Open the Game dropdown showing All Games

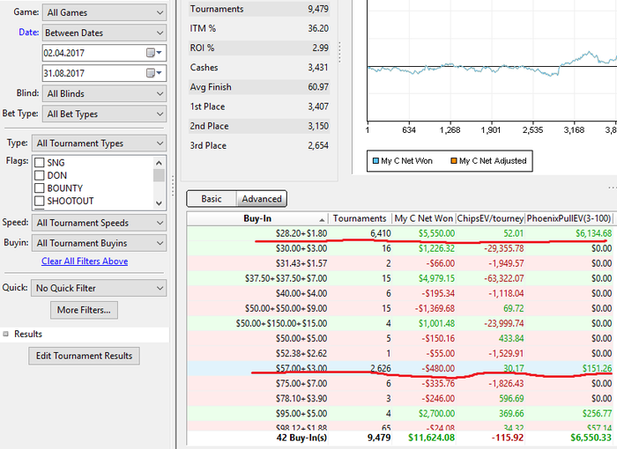click(x=104, y=12)
